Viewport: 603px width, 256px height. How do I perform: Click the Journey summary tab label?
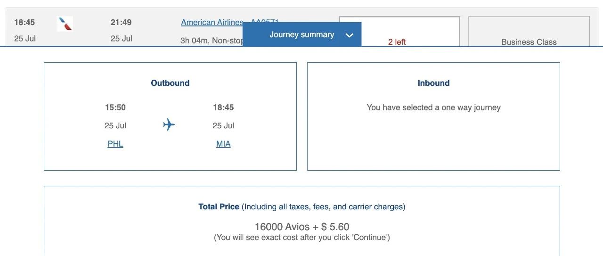(x=301, y=35)
